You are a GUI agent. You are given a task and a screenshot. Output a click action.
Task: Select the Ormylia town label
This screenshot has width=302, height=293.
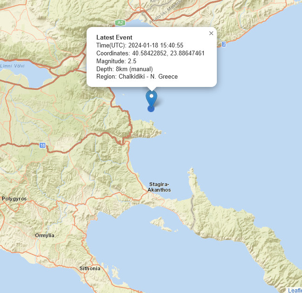45,235
